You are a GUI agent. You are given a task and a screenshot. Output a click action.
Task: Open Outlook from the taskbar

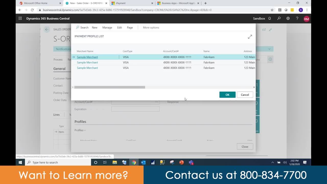click(143, 162)
